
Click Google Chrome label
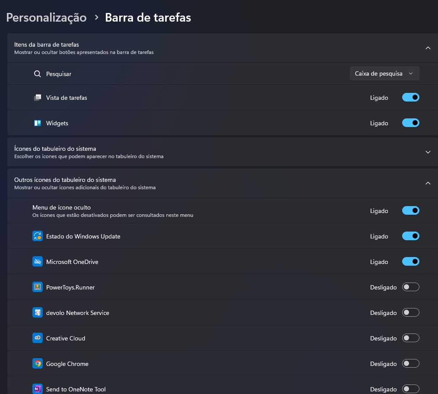[67, 364]
